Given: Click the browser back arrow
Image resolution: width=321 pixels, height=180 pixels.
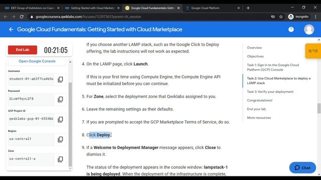Looking at the screenshot, I should coord(6,16).
